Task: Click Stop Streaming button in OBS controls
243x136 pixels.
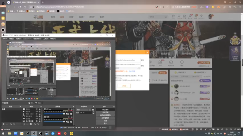Action: click(105, 110)
